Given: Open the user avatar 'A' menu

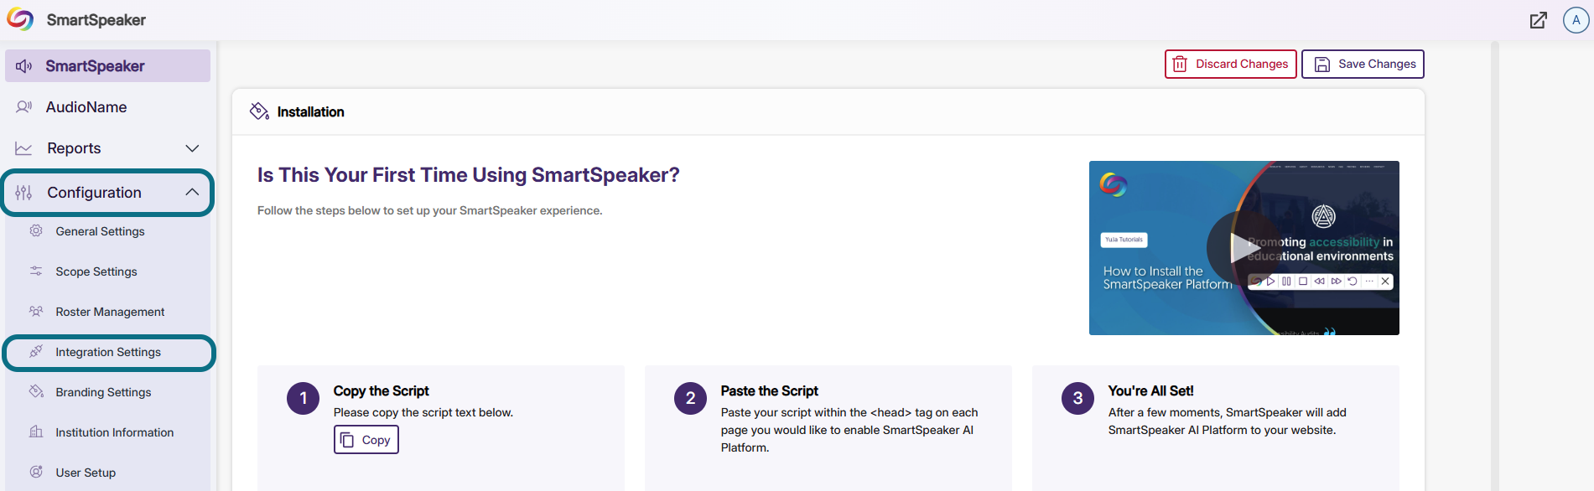Looking at the screenshot, I should [x=1576, y=20].
